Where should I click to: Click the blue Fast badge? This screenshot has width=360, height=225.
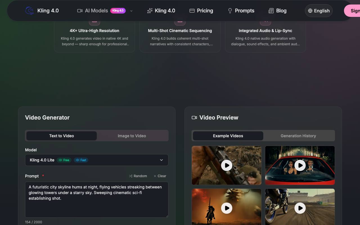coord(81,160)
